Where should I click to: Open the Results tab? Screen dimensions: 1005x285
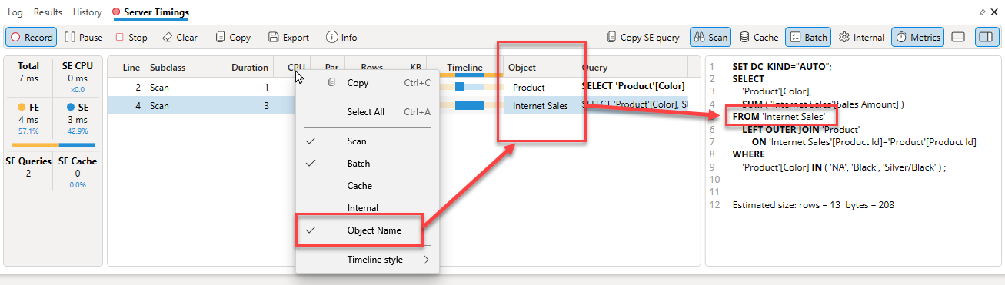[x=48, y=12]
